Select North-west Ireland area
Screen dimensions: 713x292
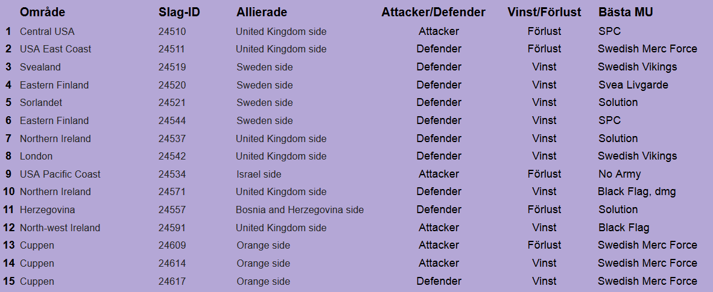[x=60, y=228]
